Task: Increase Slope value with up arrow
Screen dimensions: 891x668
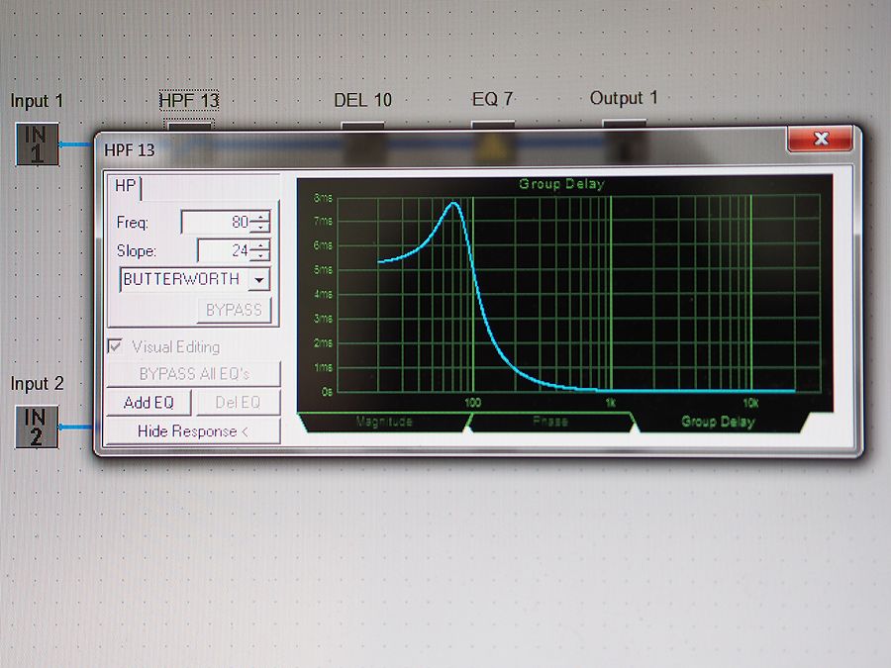Action: point(260,245)
